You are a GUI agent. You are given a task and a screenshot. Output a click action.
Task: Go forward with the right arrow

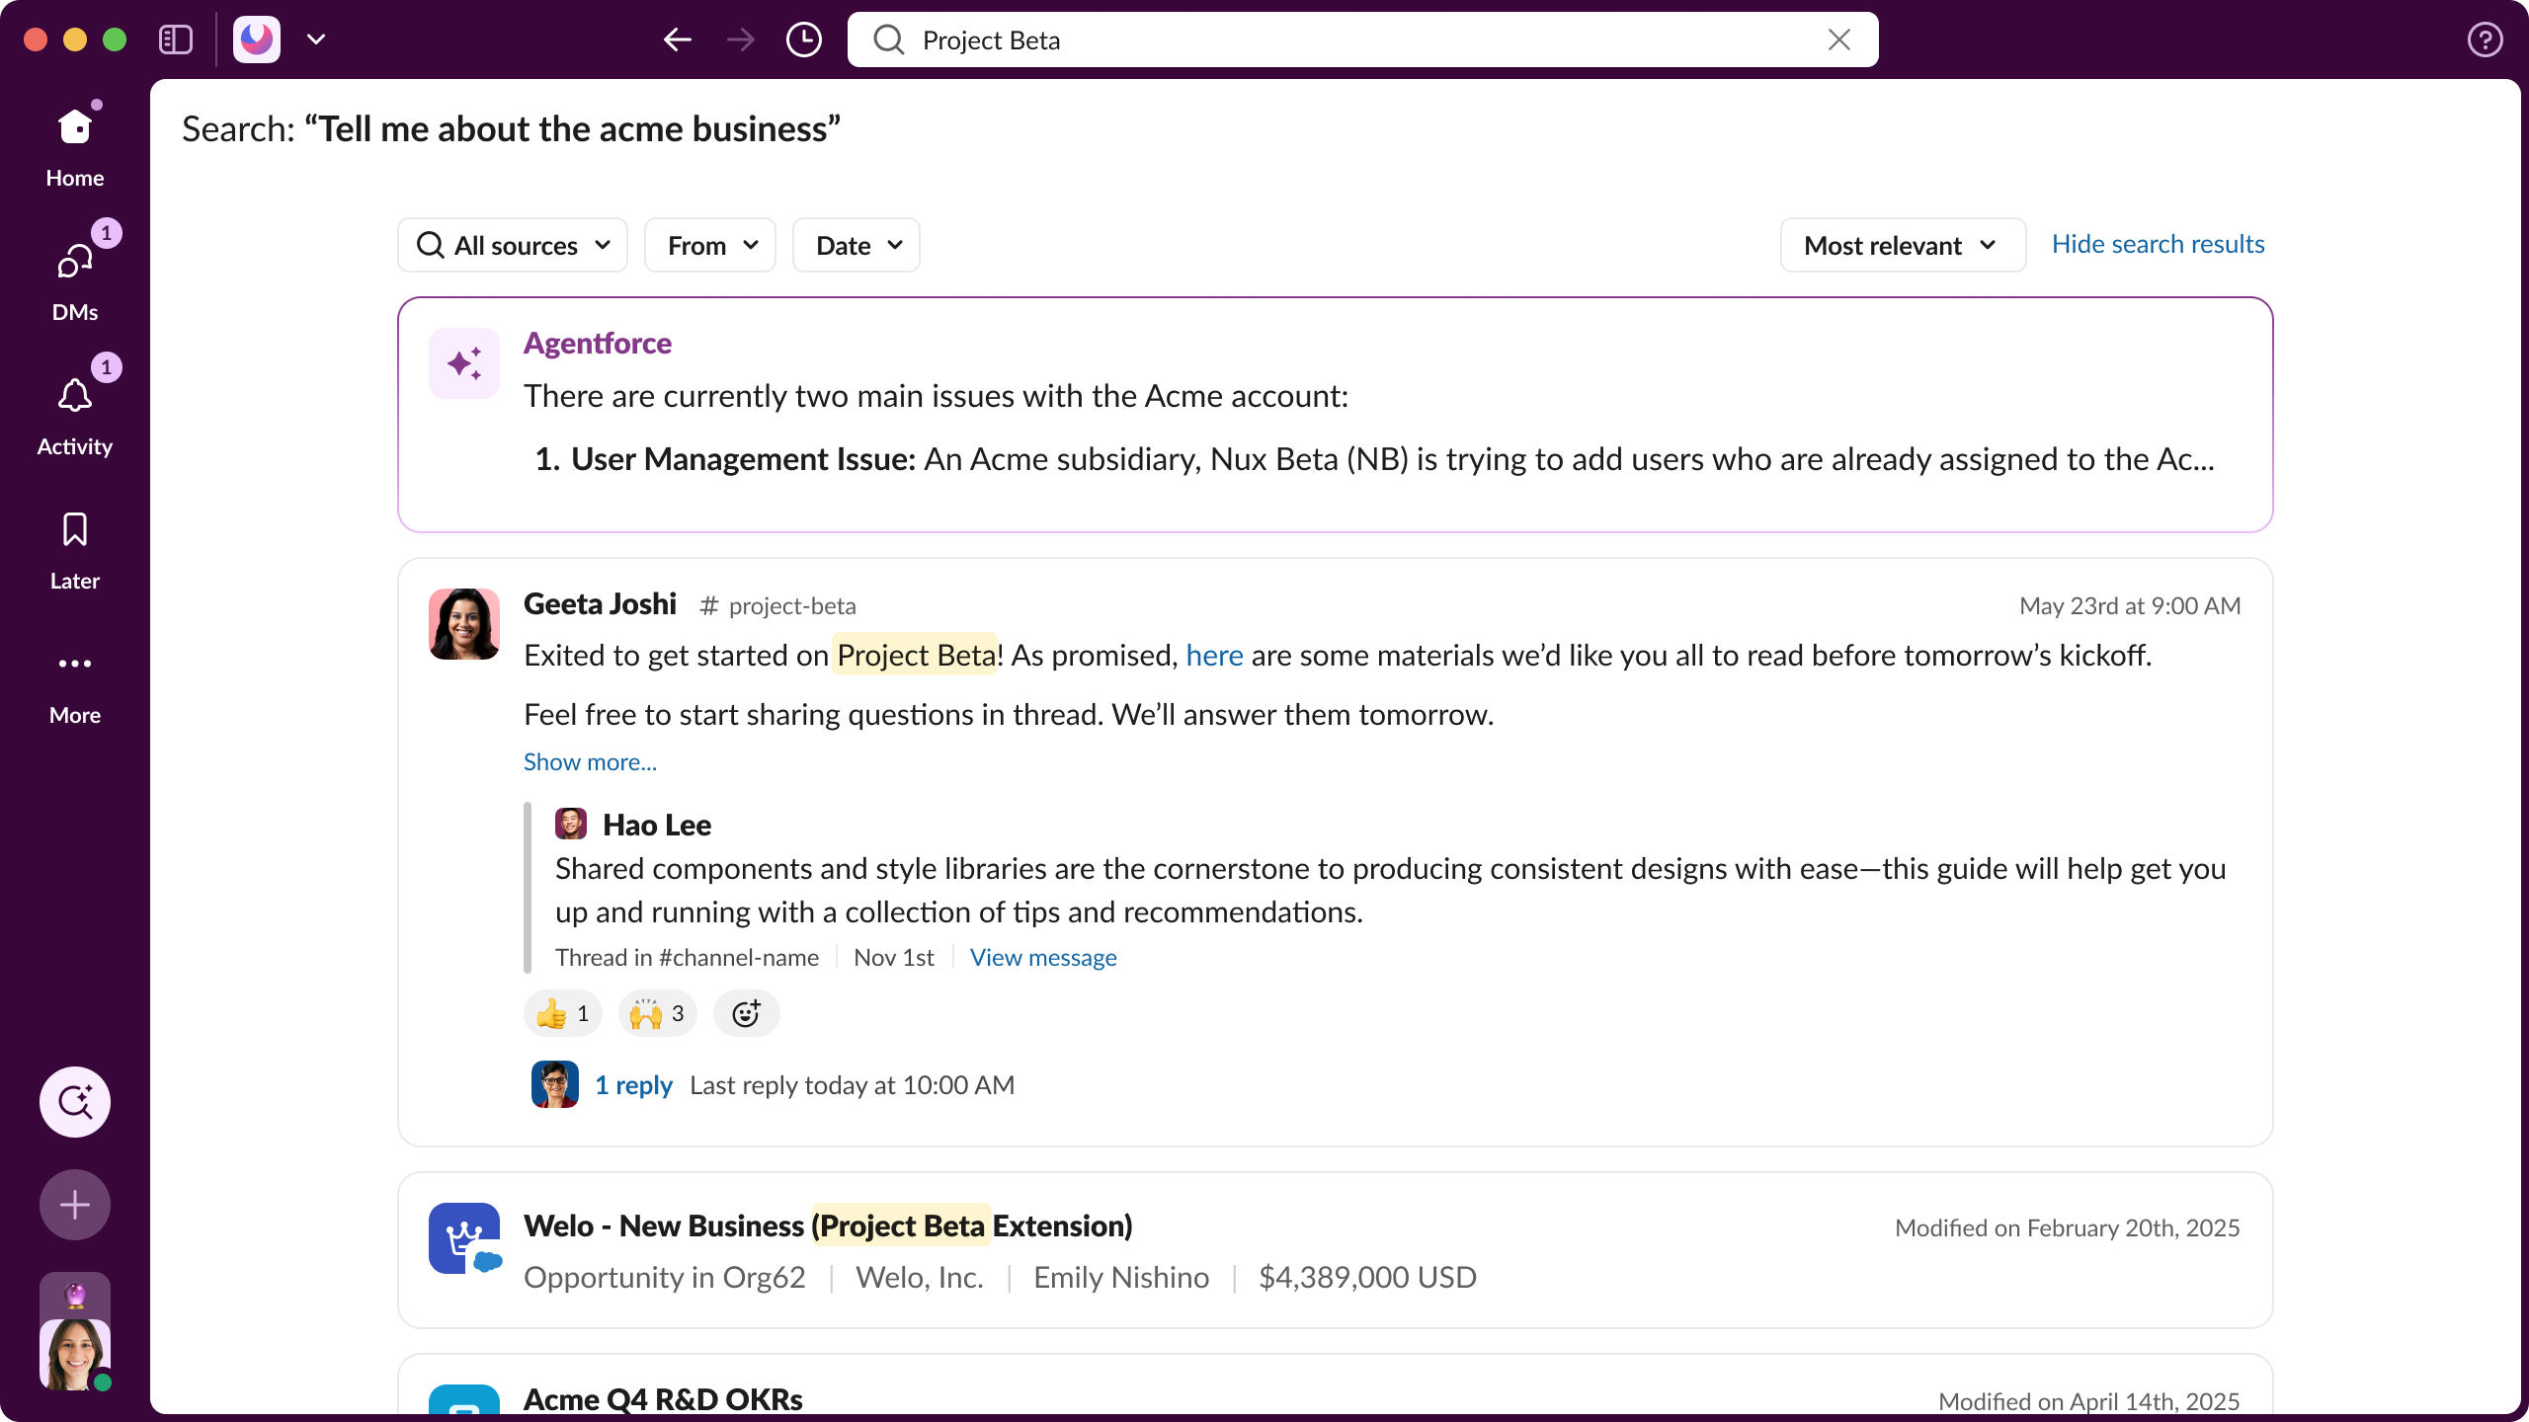[x=741, y=39]
